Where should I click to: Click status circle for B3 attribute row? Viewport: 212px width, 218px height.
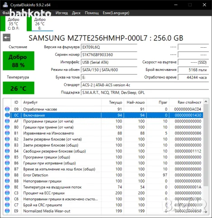pos(7,145)
